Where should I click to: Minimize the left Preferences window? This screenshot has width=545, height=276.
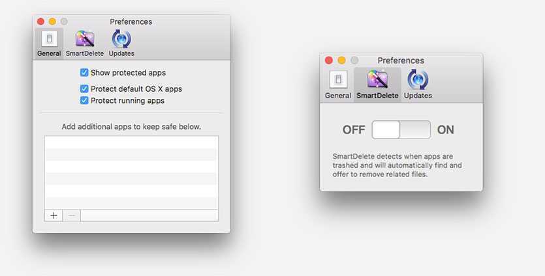pyautogui.click(x=53, y=22)
